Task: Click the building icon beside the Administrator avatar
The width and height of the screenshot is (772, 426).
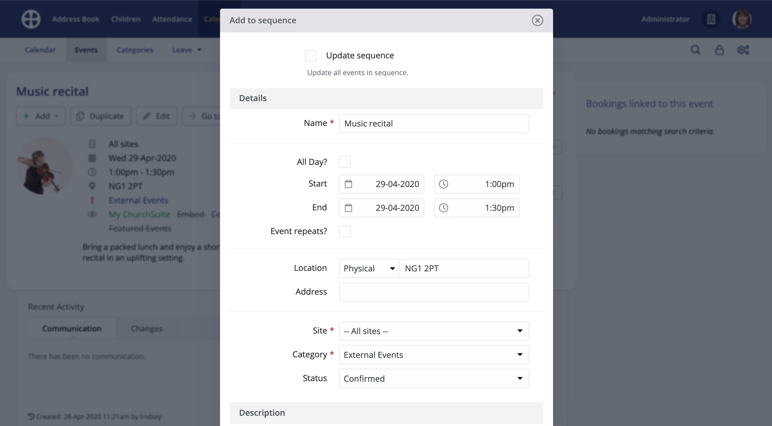Action: (711, 19)
